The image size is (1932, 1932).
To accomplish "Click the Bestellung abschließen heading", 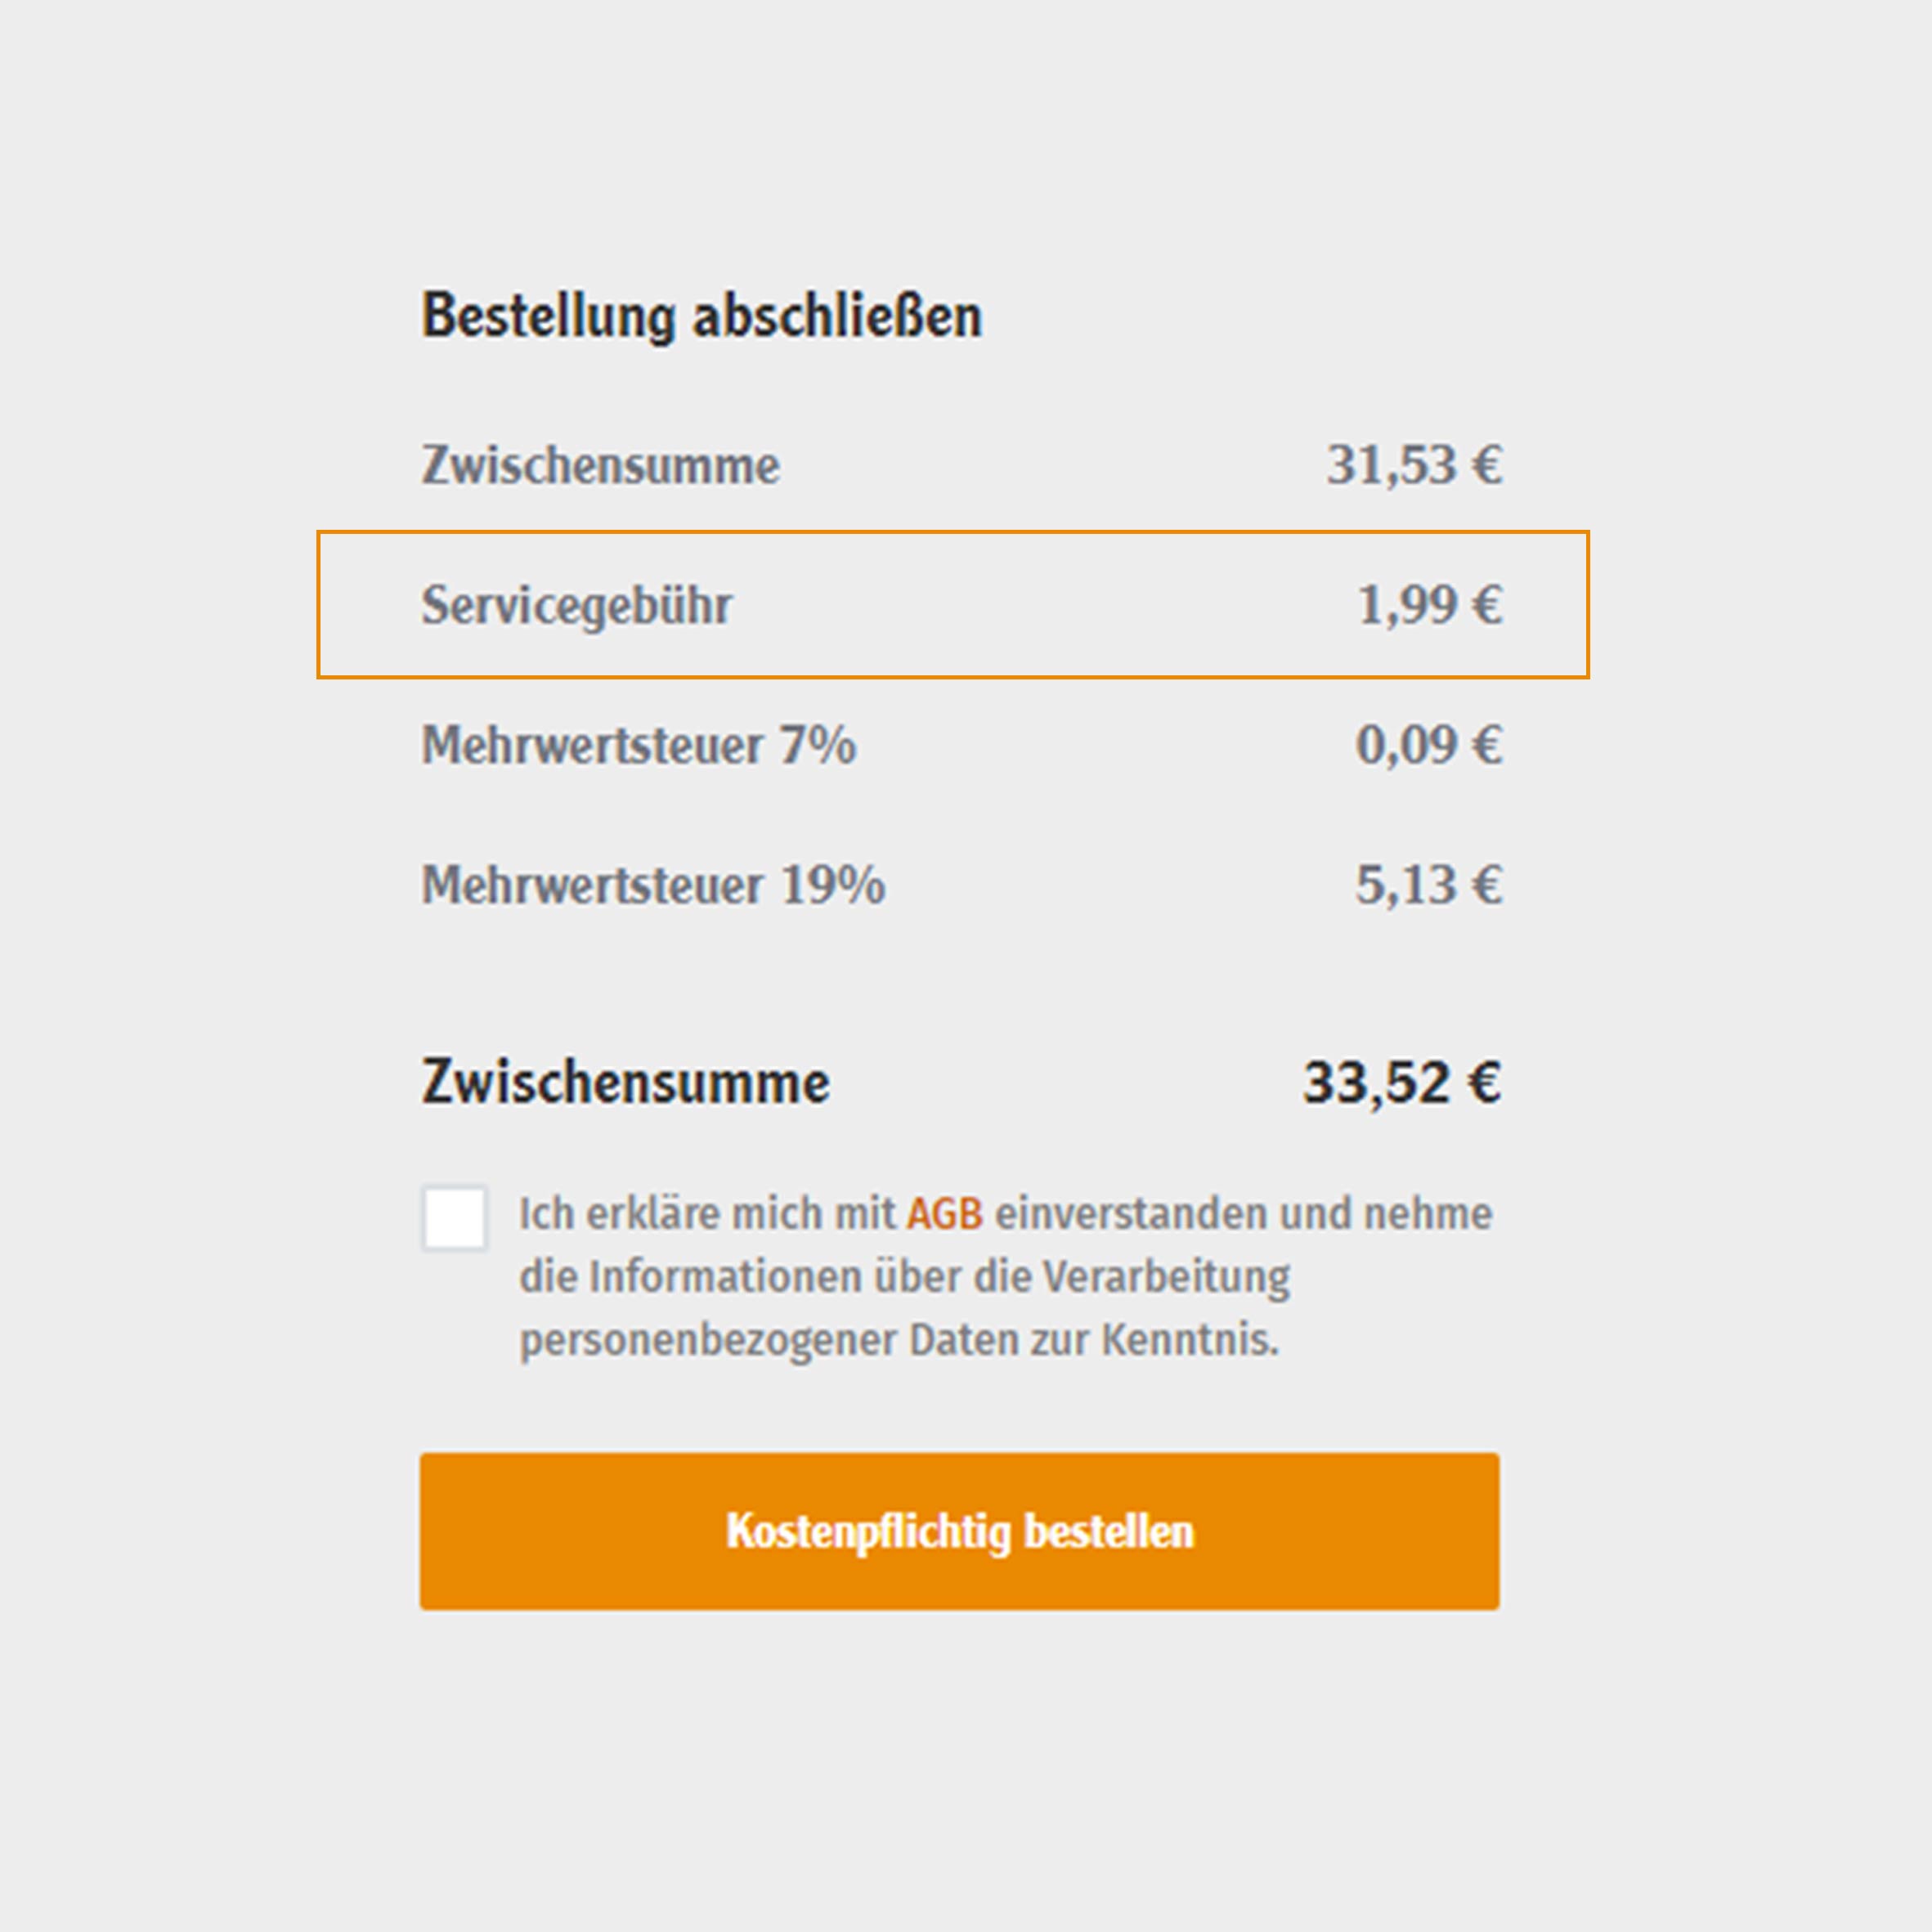I will click(x=702, y=316).
